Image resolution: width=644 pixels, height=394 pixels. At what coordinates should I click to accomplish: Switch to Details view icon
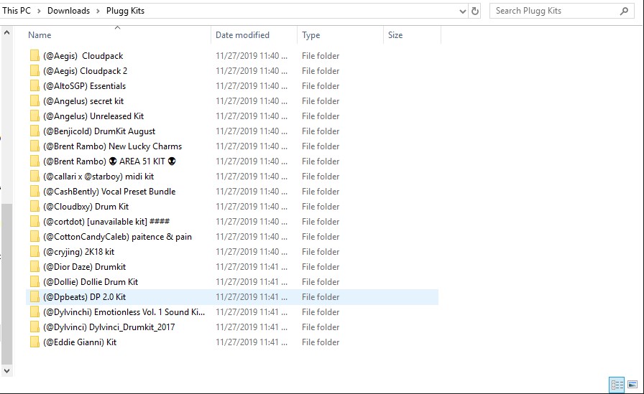click(617, 385)
